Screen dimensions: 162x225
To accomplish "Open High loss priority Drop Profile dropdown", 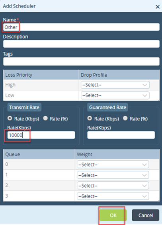I will 115,85.
